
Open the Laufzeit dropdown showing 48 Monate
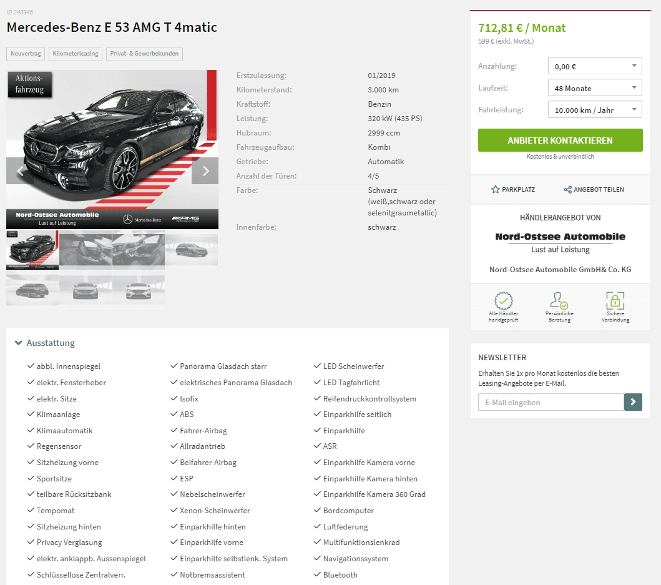click(595, 88)
